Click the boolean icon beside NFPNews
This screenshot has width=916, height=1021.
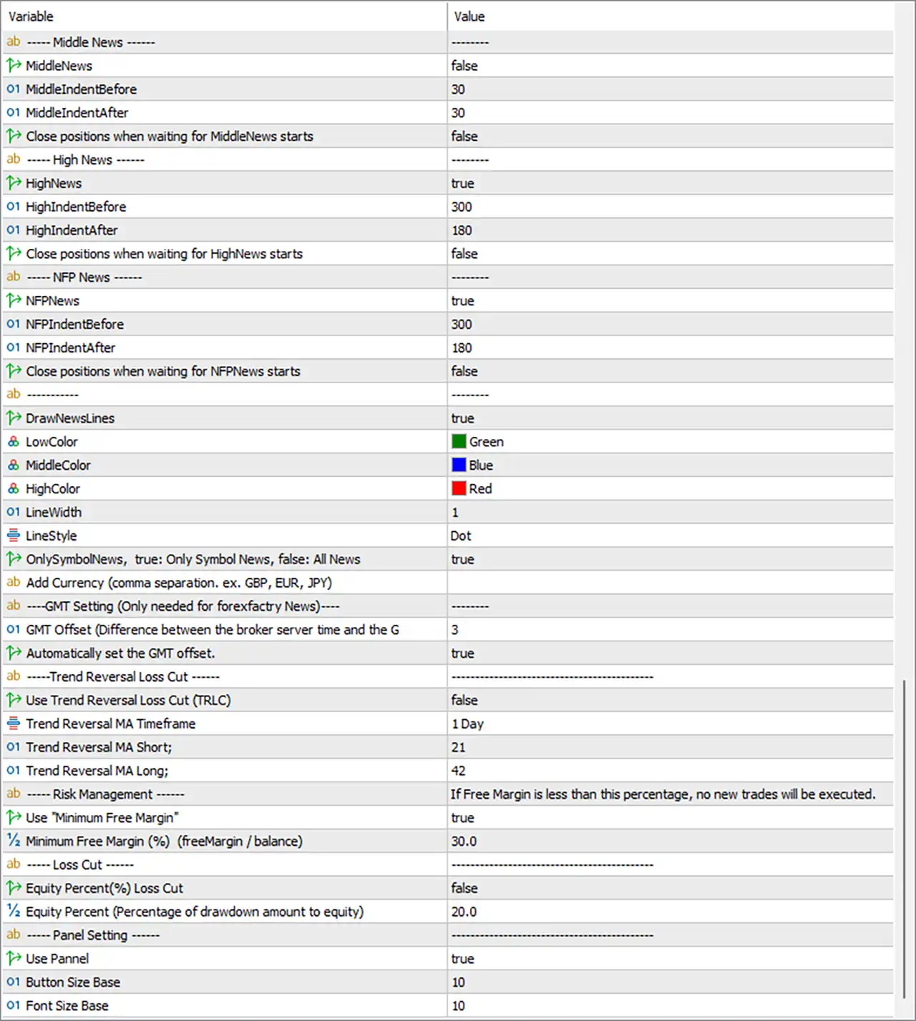click(14, 300)
